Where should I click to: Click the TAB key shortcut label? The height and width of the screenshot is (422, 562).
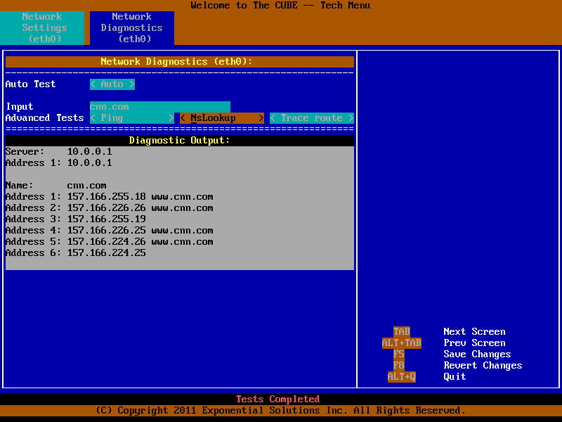pos(401,331)
